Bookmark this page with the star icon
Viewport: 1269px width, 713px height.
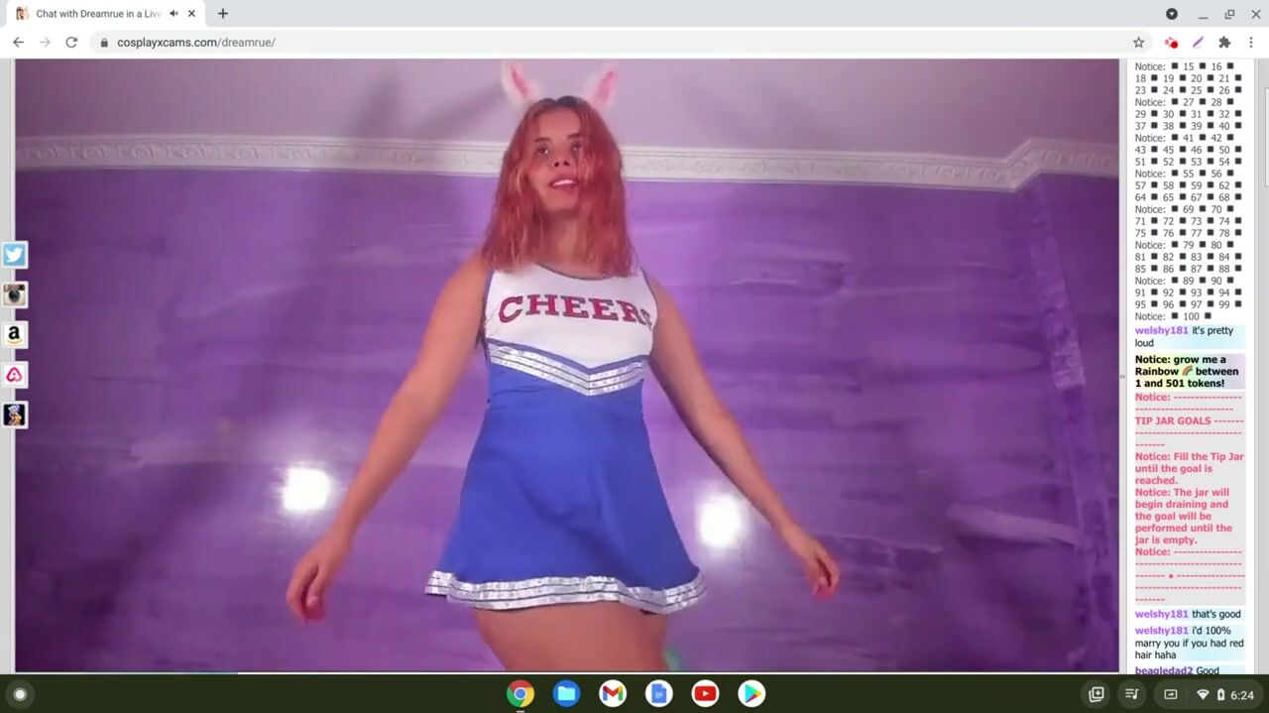[1138, 43]
